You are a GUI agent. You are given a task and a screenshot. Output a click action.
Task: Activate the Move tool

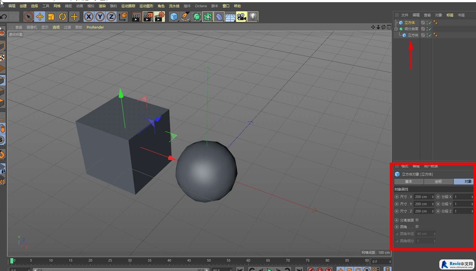(x=40, y=17)
